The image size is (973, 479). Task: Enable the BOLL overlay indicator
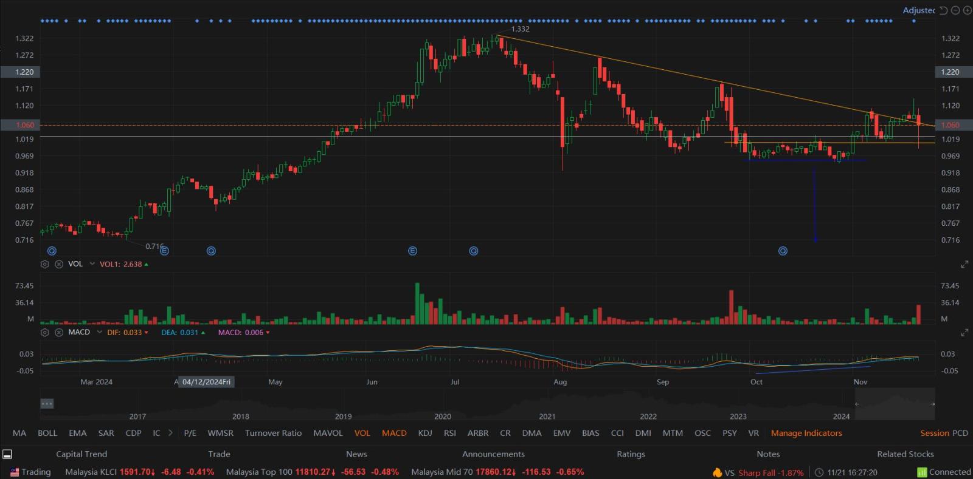[x=47, y=433]
